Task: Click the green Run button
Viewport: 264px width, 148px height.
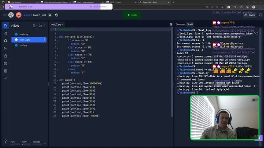Action: pos(132,15)
